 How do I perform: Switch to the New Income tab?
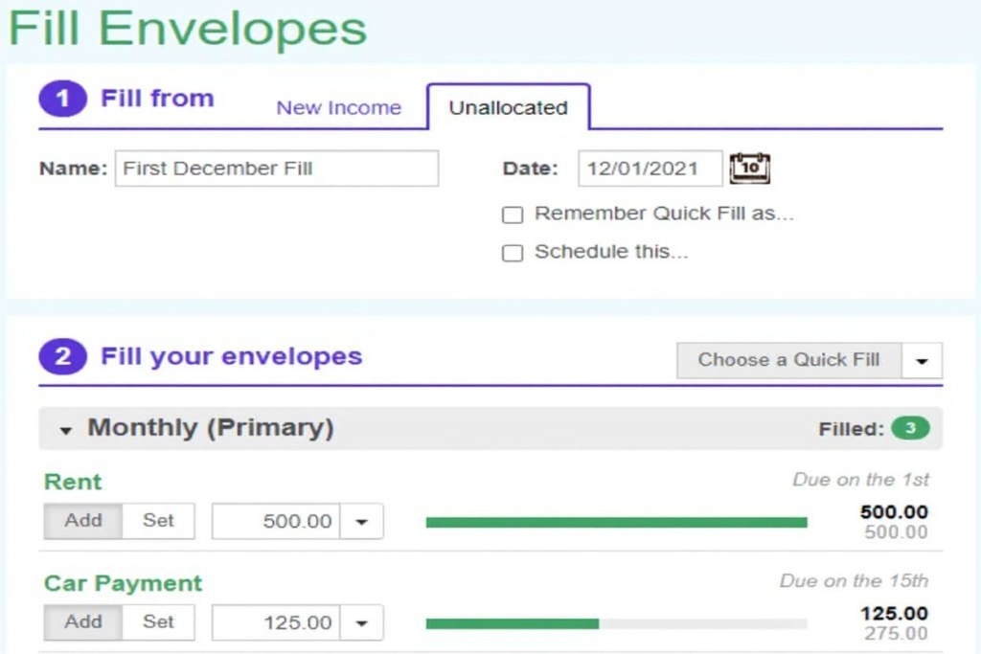(x=338, y=108)
